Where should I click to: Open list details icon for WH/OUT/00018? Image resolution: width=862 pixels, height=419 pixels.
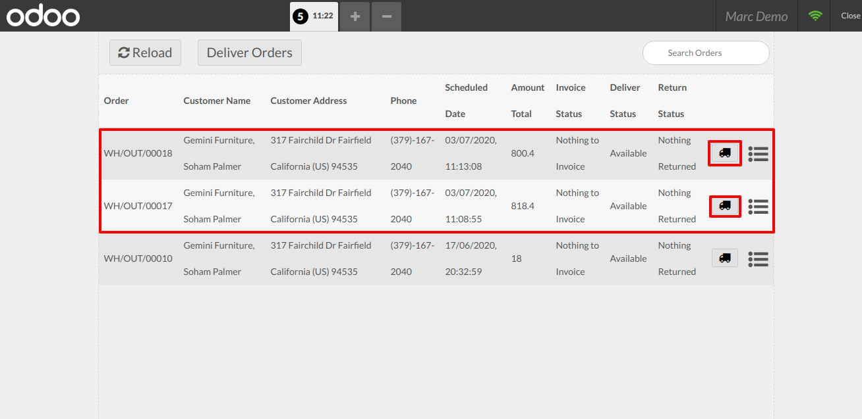(759, 153)
